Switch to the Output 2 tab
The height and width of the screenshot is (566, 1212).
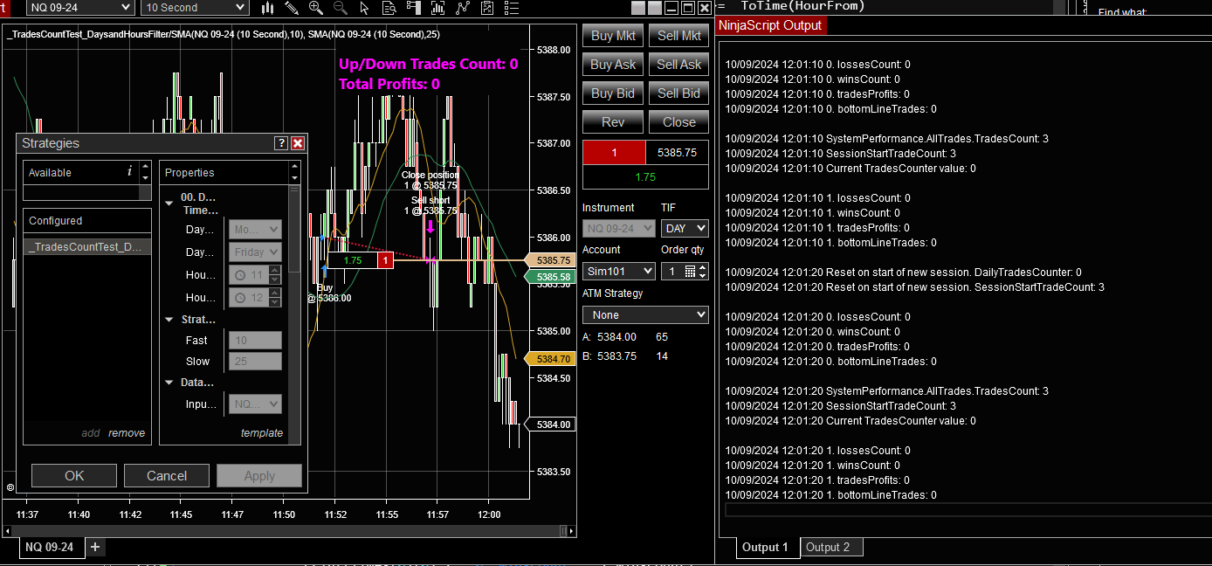[x=830, y=547]
